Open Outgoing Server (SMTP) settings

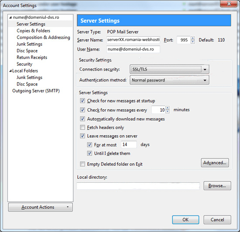[x=36, y=91]
